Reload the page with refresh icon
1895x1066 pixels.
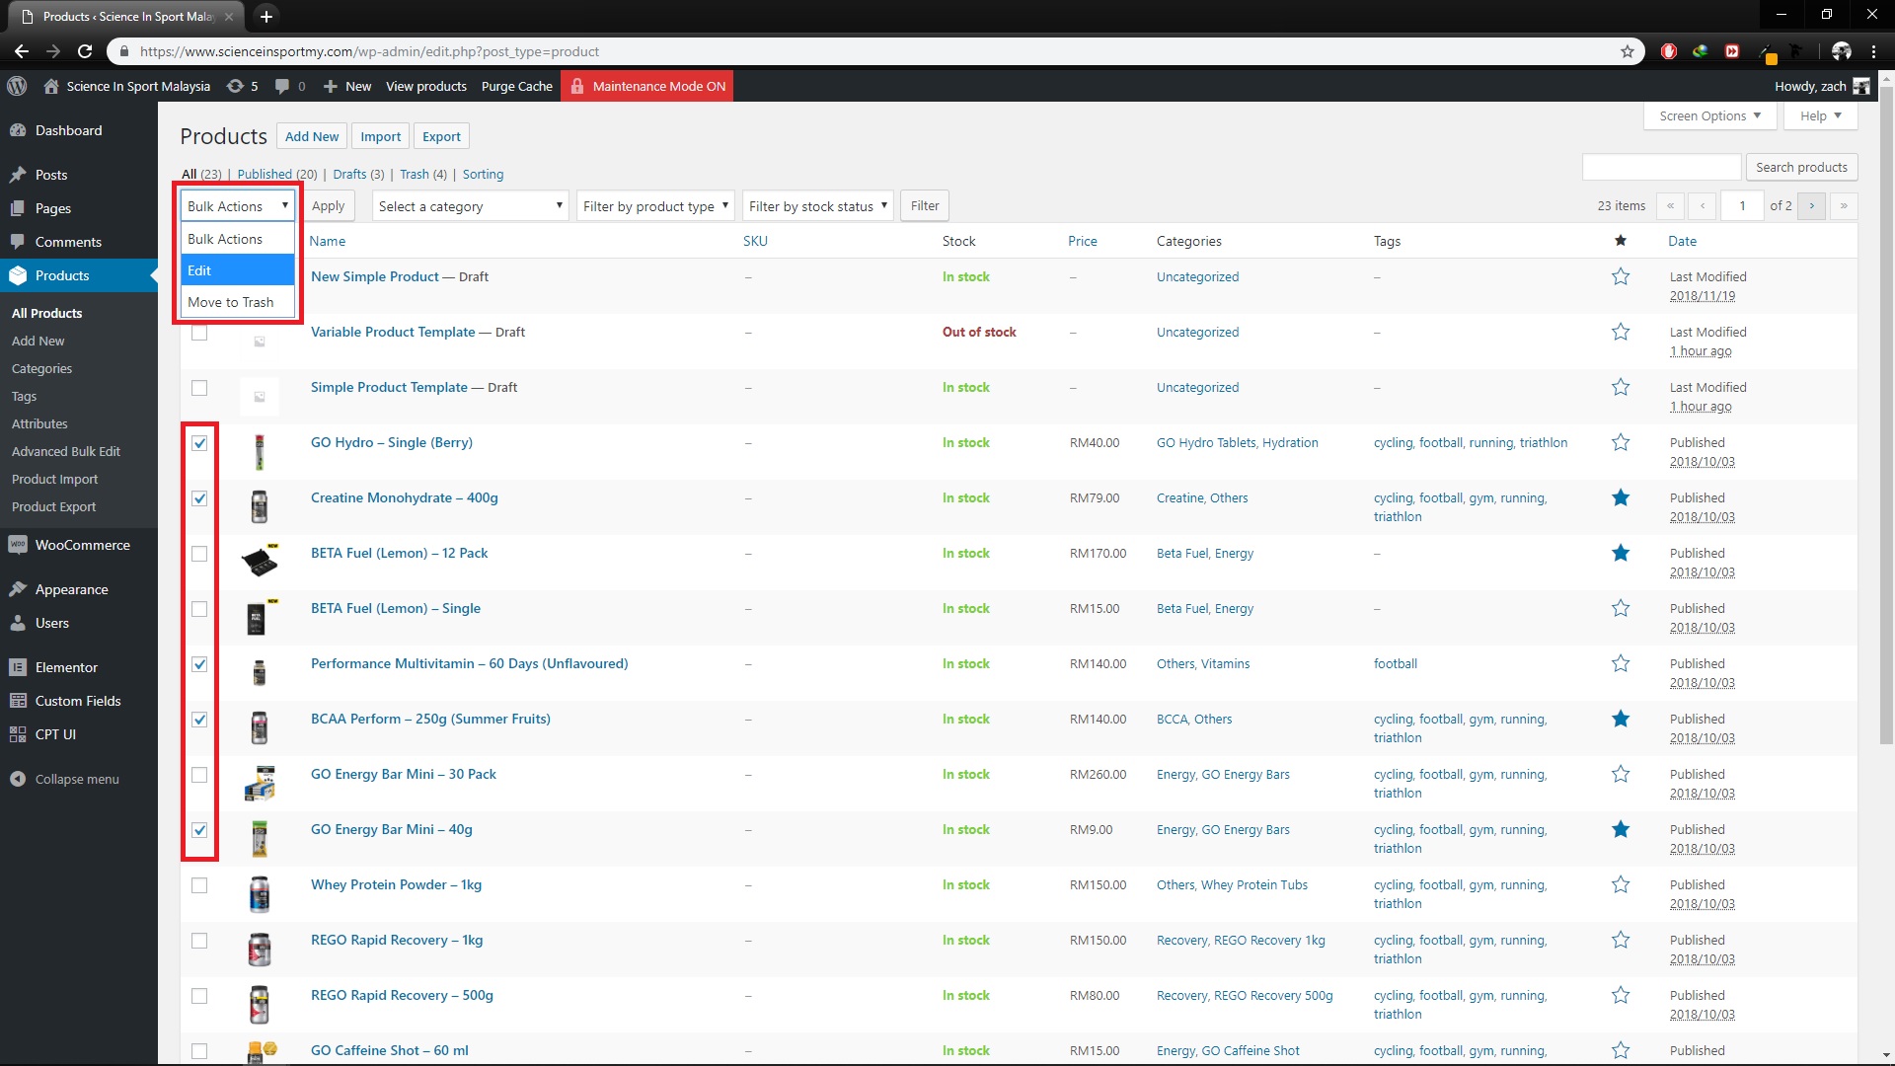coord(85,51)
